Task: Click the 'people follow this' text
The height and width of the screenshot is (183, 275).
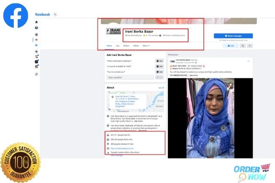Action: (x=122, y=140)
